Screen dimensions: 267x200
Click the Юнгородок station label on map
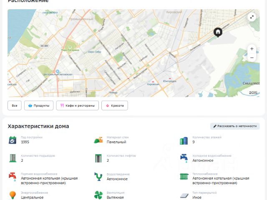click(x=170, y=81)
